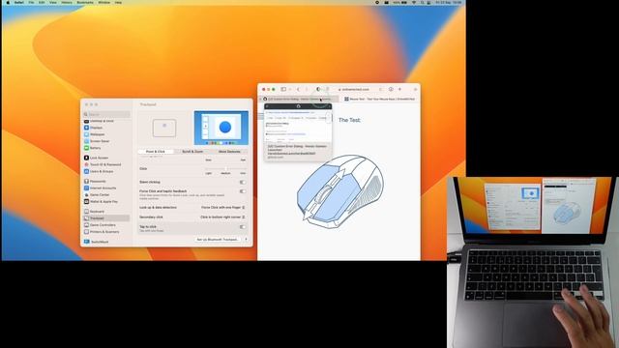Click the menu bar clock
The width and height of the screenshot is (619, 348).
(x=448, y=2)
